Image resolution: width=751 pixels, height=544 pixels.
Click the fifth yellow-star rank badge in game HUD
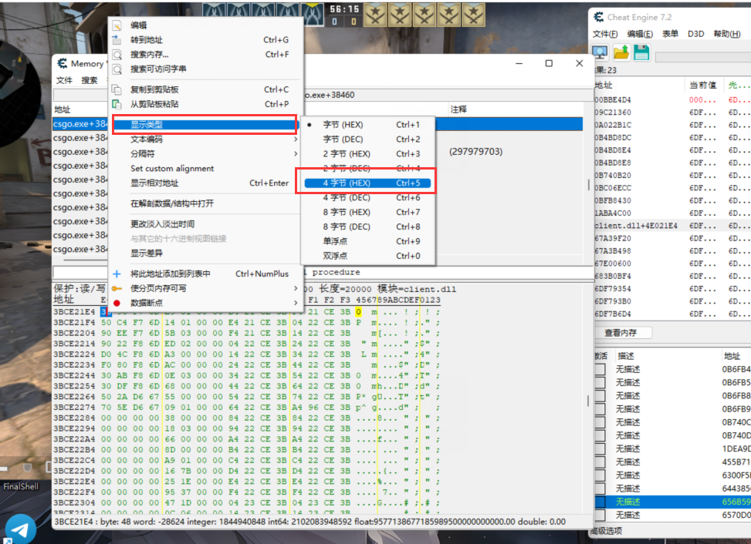pos(473,15)
